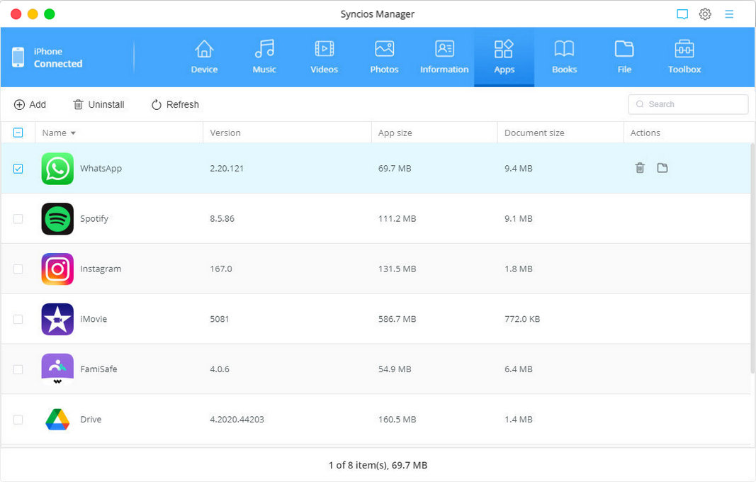Open the Toolbox section
The height and width of the screenshot is (482, 756).
pos(684,57)
